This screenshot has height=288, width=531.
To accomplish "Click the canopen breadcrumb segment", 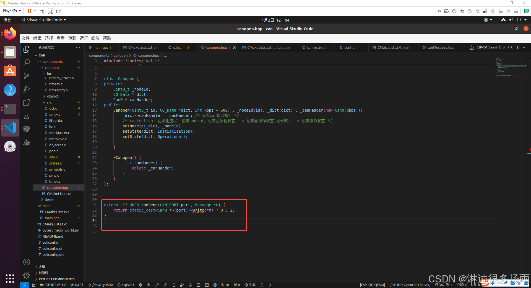I will (x=121, y=55).
